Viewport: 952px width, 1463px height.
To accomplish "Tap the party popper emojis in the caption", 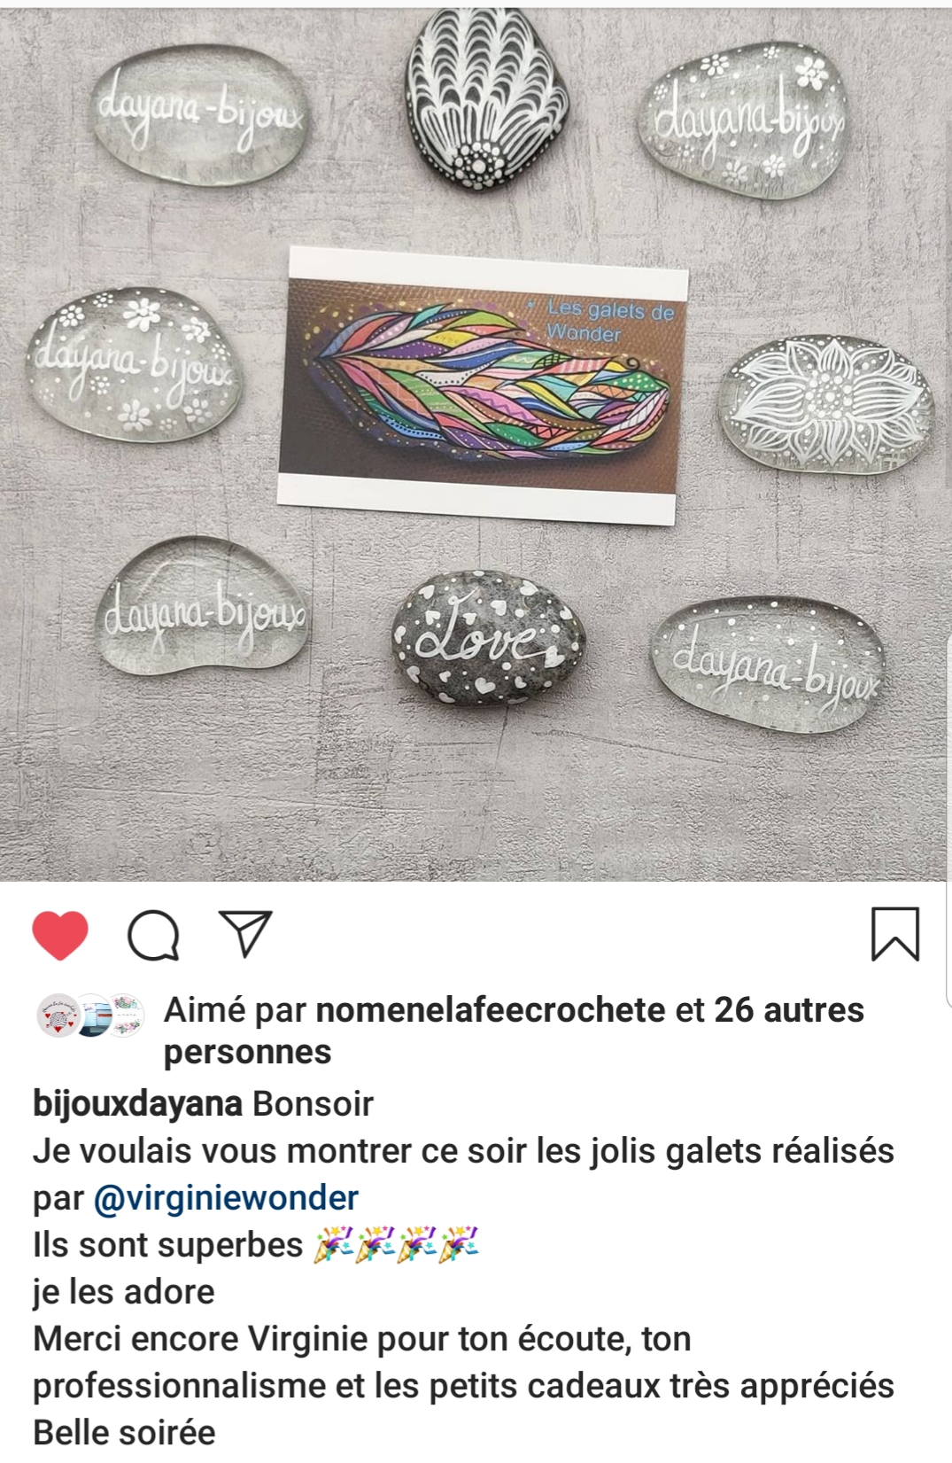I will (x=396, y=1245).
